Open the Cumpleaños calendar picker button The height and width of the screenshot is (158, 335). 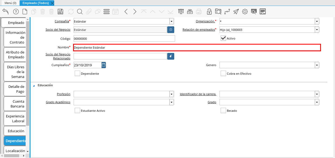(x=104, y=65)
